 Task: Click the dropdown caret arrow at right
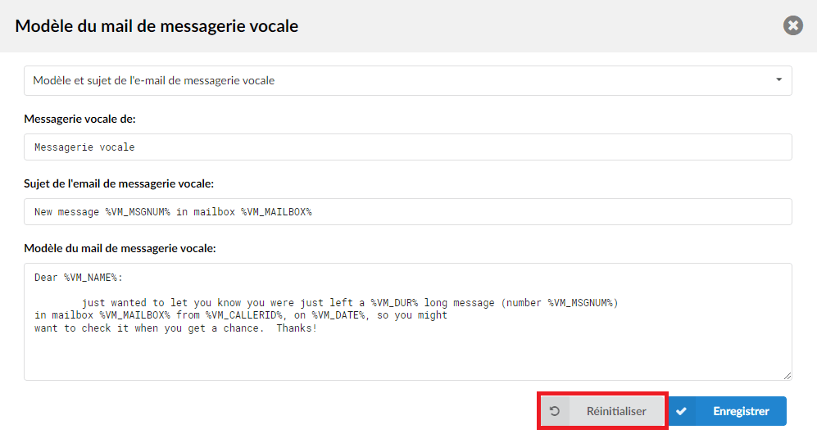(x=779, y=80)
